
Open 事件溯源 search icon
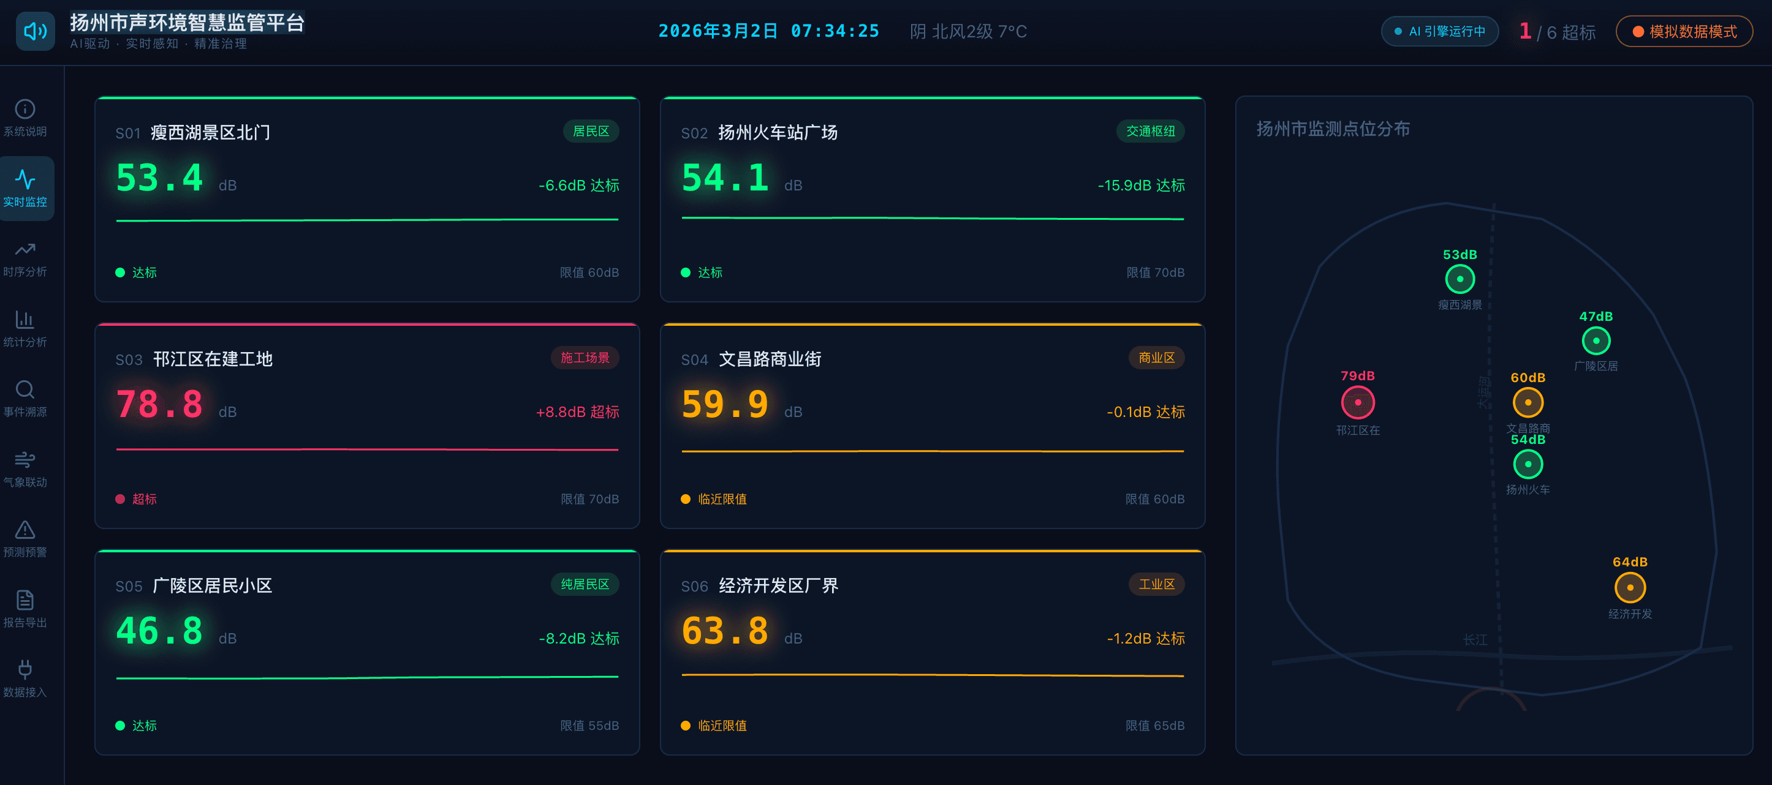25,390
